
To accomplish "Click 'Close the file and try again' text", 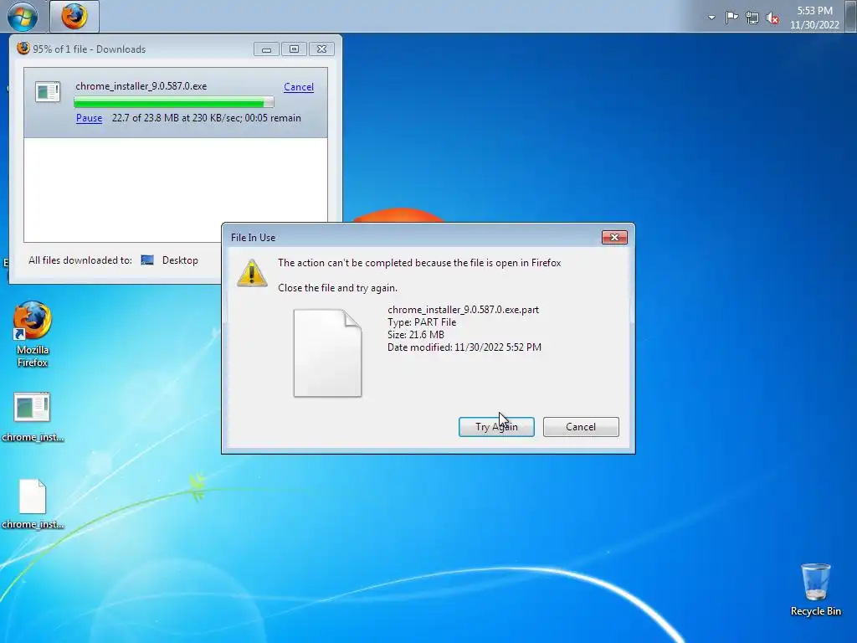I will [337, 288].
